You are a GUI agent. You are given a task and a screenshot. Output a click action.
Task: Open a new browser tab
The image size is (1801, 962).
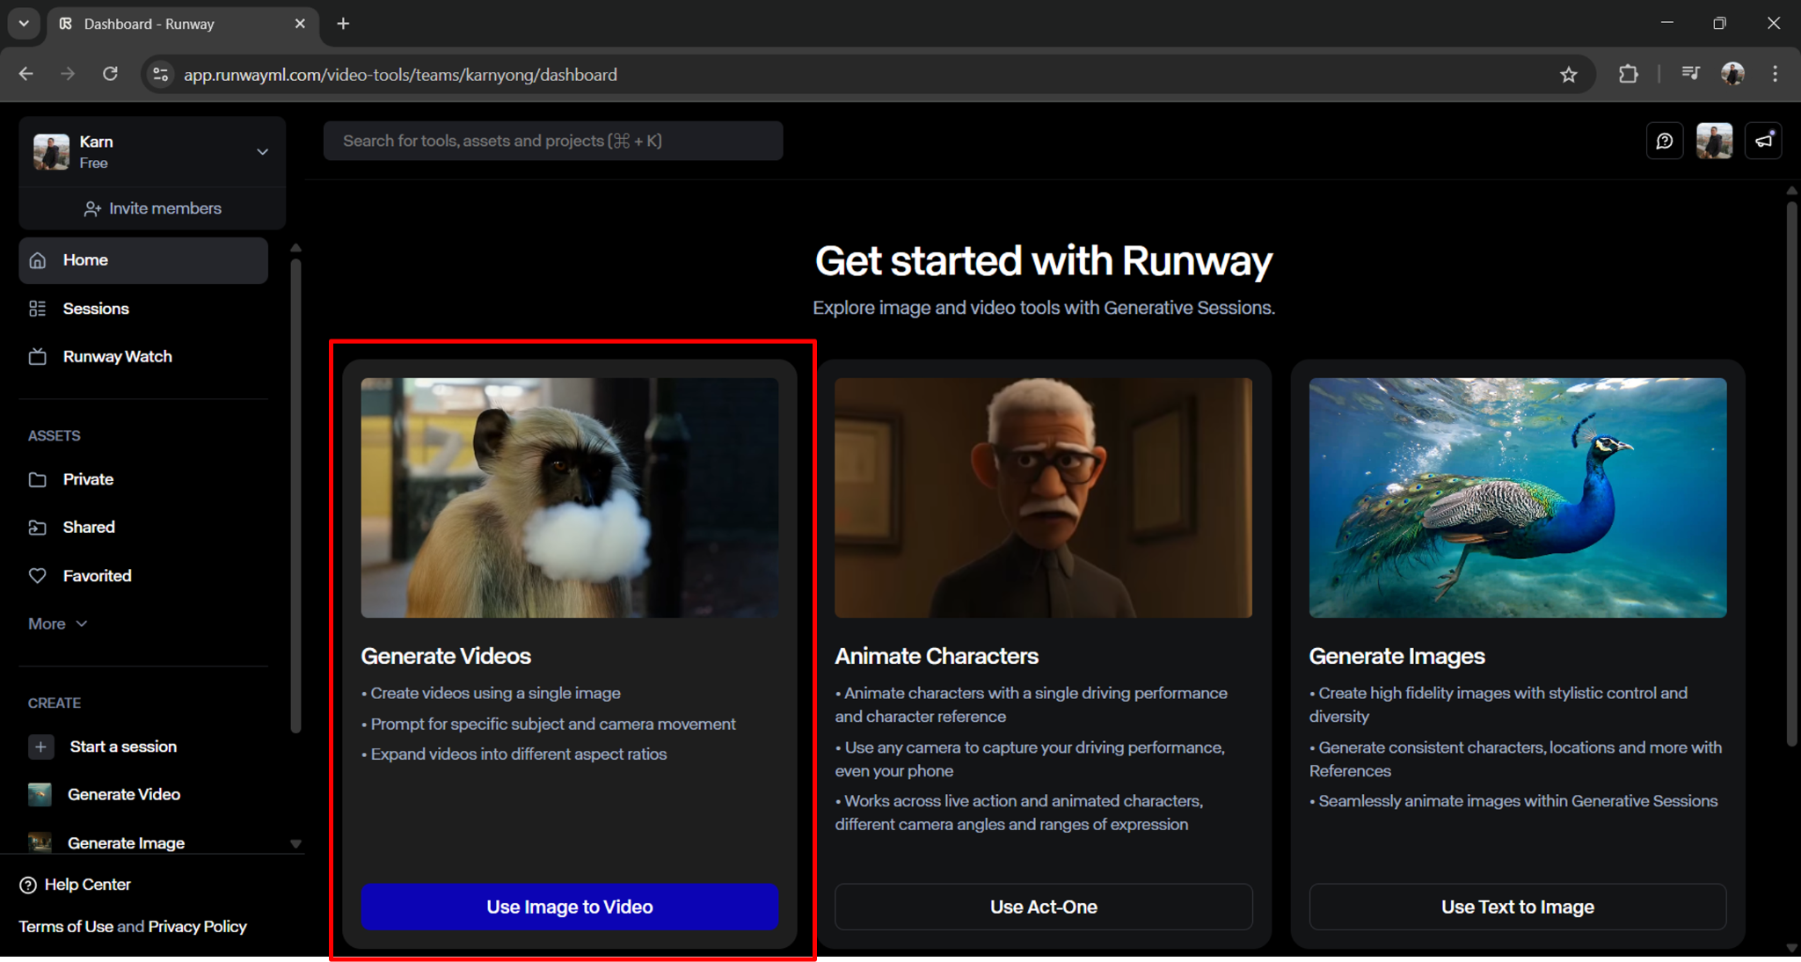tap(343, 24)
